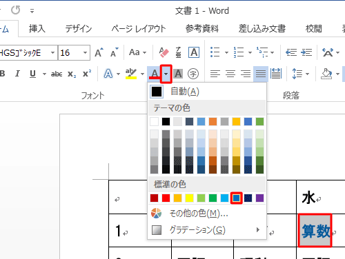Open the highlight color dropdown arrow
This screenshot has width=345, height=259.
click(x=142, y=74)
